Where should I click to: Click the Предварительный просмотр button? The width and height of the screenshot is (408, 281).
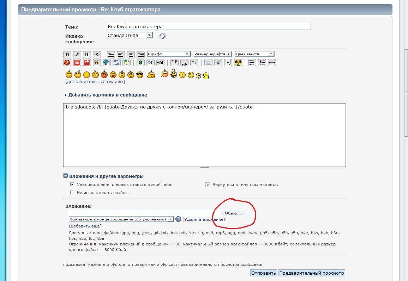[x=311, y=273]
